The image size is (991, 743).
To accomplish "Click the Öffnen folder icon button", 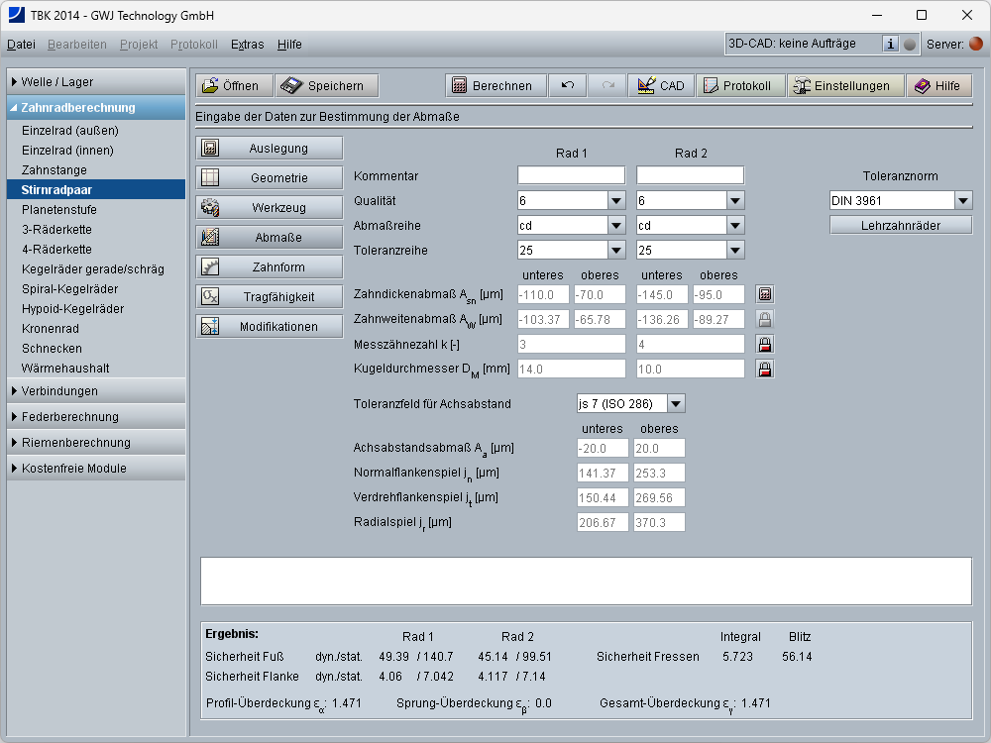I will [233, 86].
